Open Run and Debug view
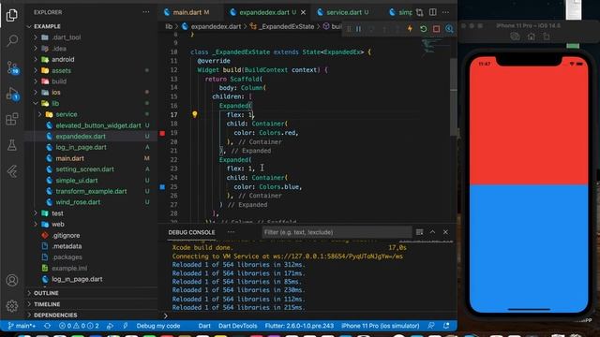600x337 pixels. [12, 94]
